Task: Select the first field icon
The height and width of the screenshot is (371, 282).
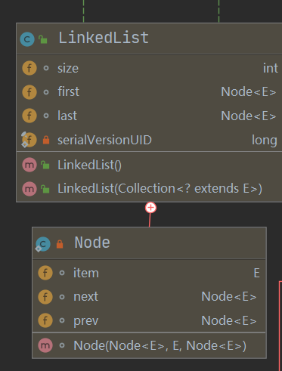Action: [29, 92]
